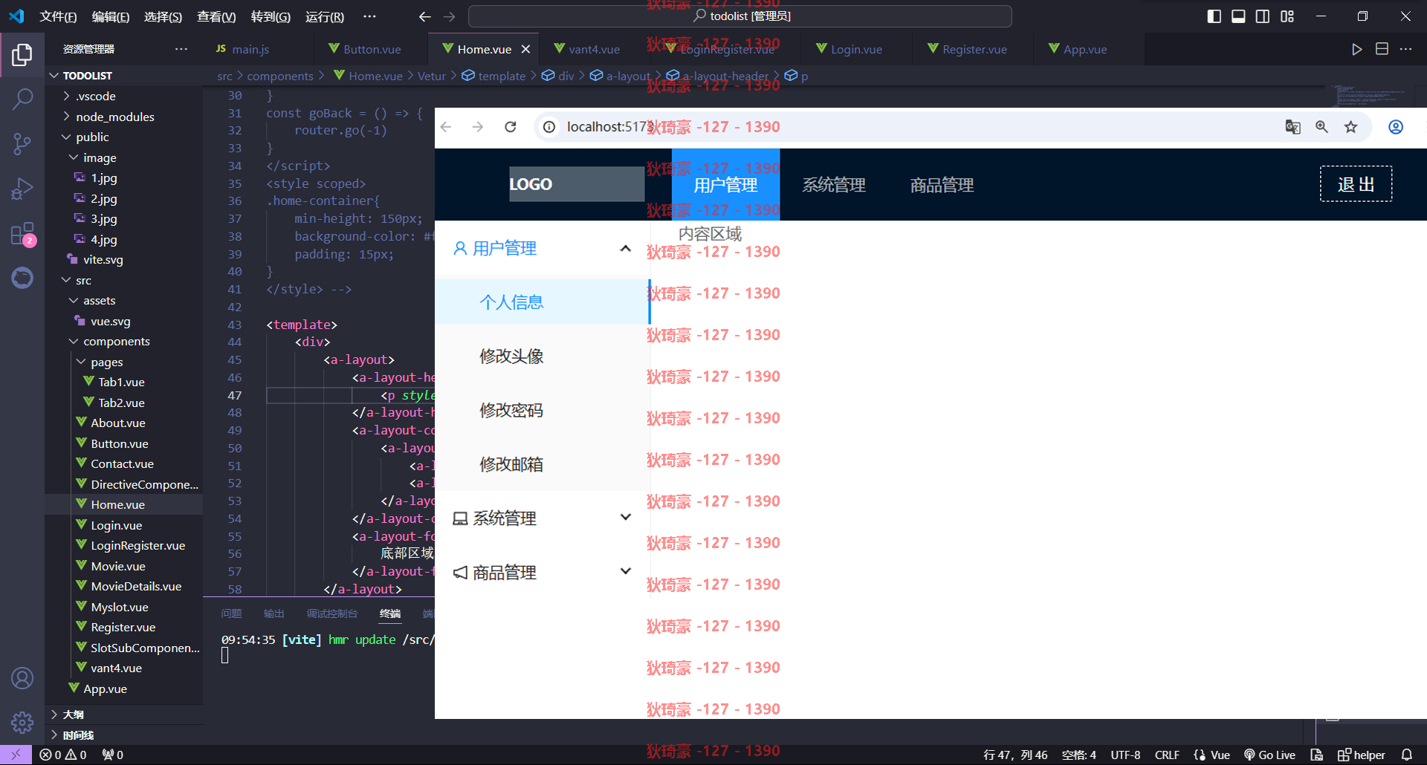Click the 退出 logout button
The image size is (1427, 765).
coord(1356,184)
